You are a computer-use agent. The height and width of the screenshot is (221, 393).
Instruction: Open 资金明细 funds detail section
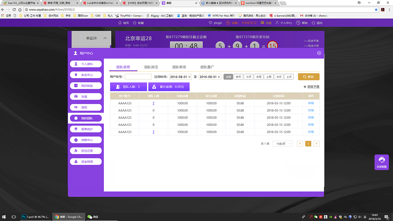coord(86,161)
